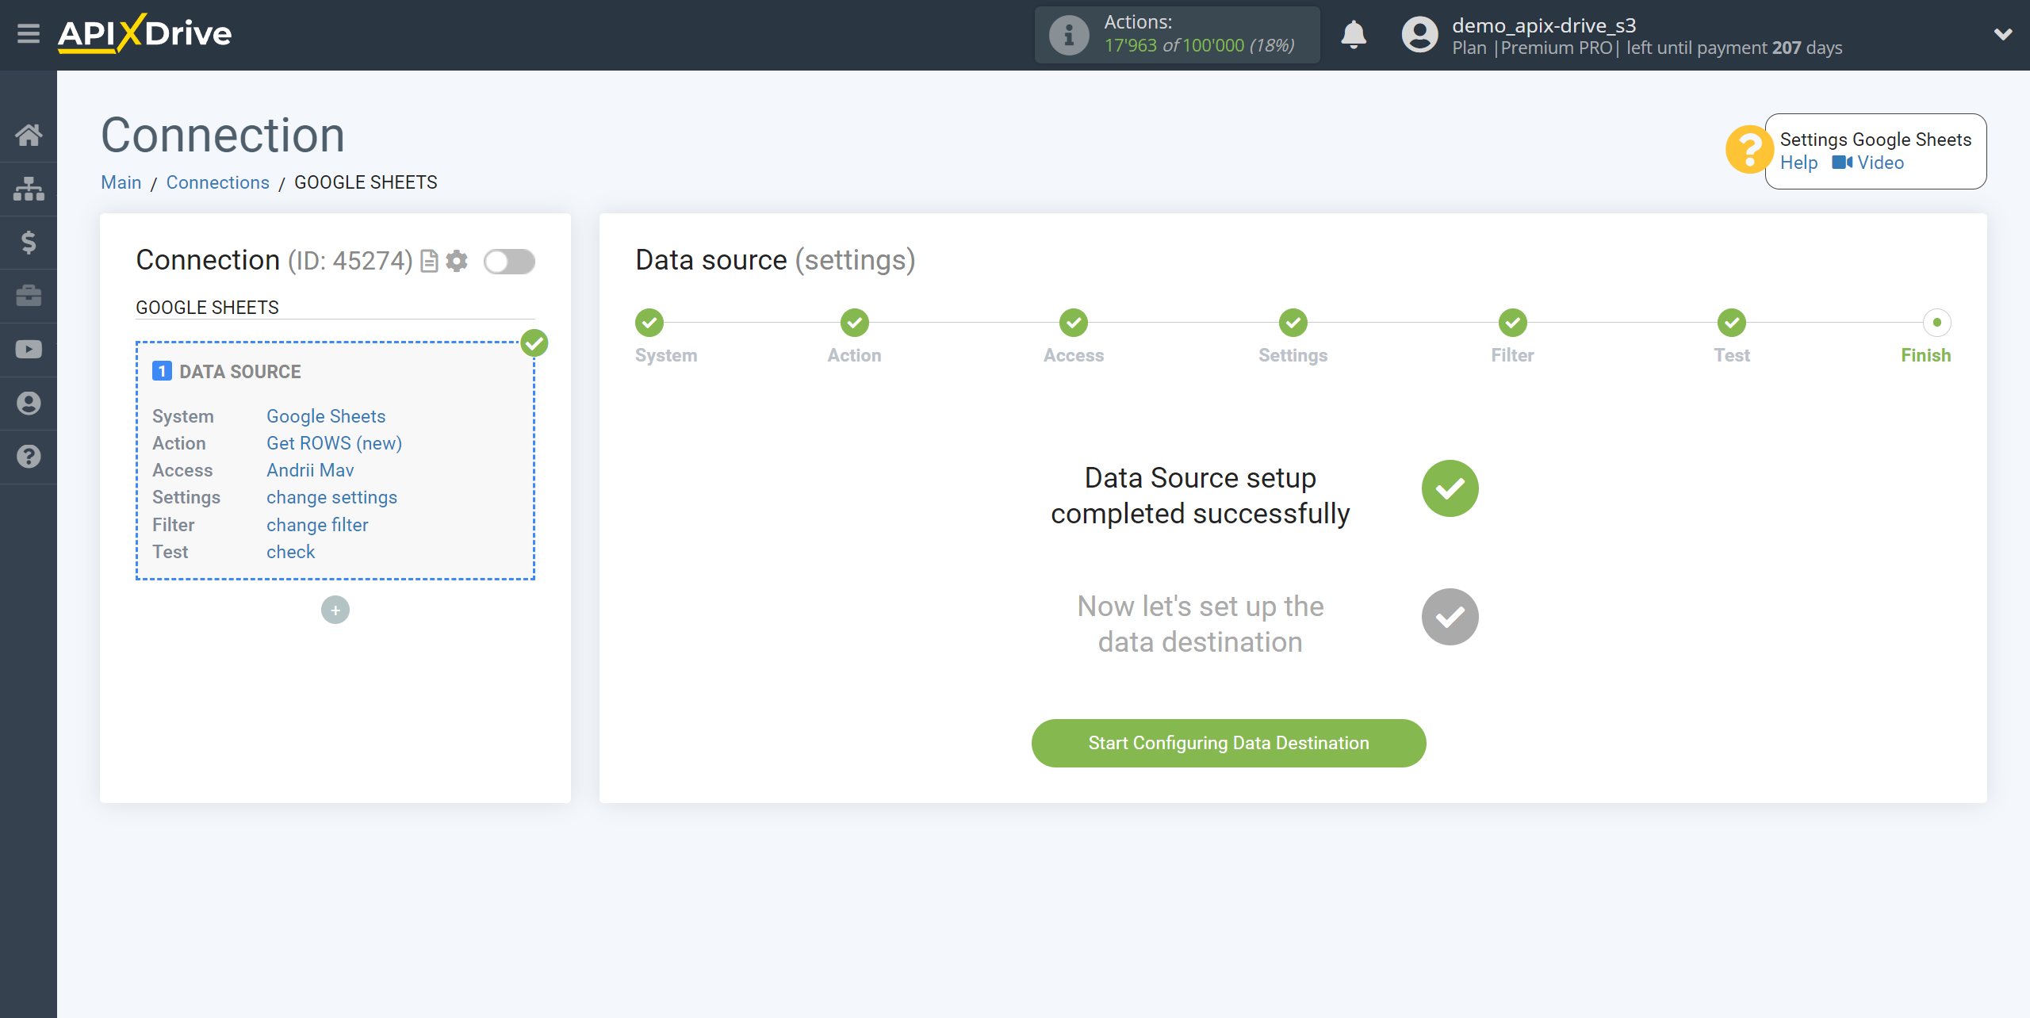The image size is (2030, 1018).
Task: Click Start Configuring Data Destination button
Action: pos(1229,743)
